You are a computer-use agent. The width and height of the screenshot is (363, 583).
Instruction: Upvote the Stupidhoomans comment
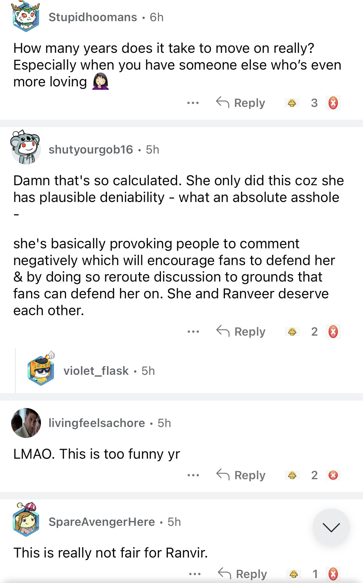pyautogui.click(x=292, y=103)
